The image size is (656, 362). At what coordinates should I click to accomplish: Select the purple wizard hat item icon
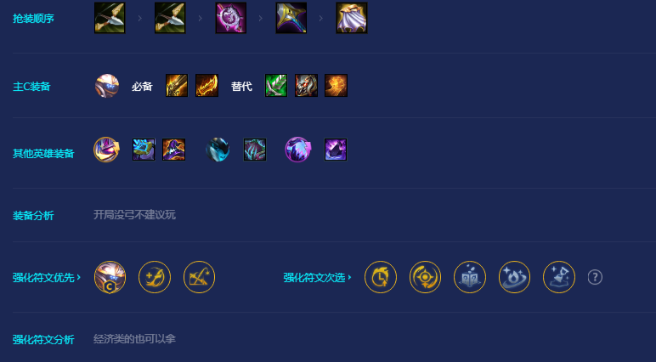[x=173, y=150]
